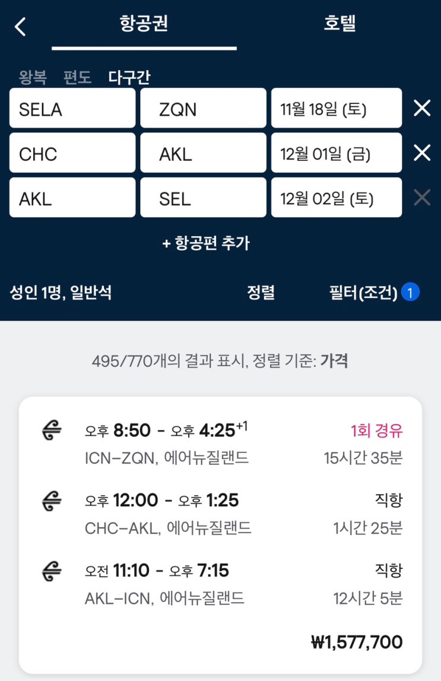Click the Air New Zealand logo for CHC–AKL
This screenshot has height=681, width=441.
point(52,501)
